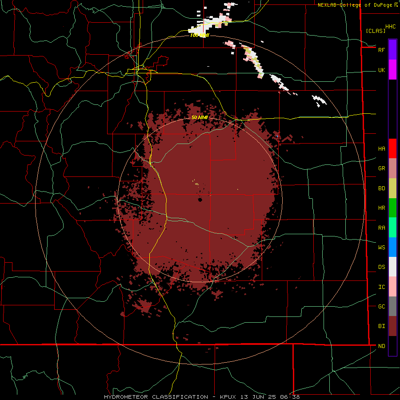Click the 'GR' legend label
The height and width of the screenshot is (400, 400).
click(381, 168)
